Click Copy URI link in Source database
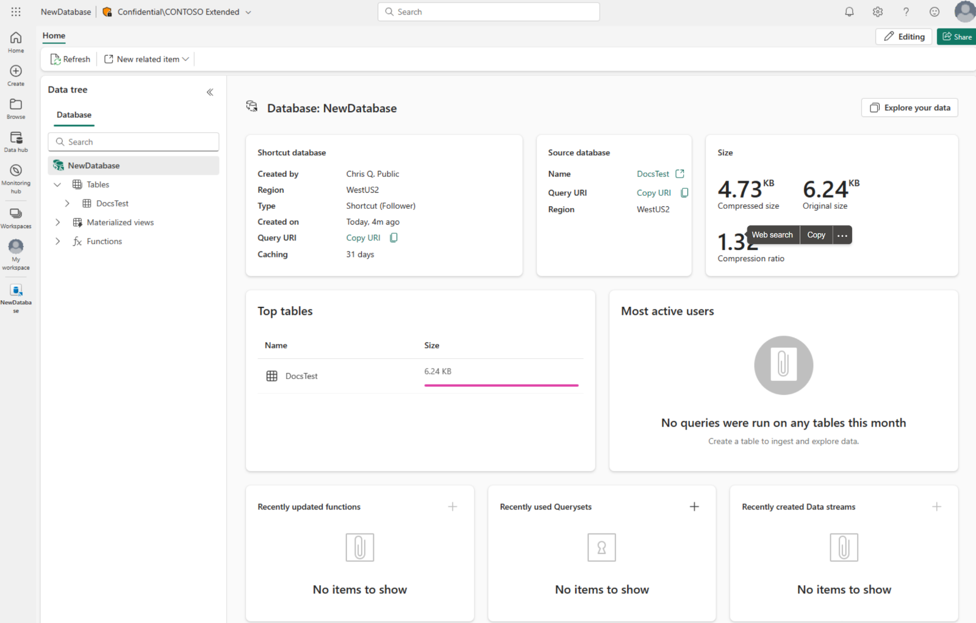This screenshot has height=623, width=976. tap(653, 193)
